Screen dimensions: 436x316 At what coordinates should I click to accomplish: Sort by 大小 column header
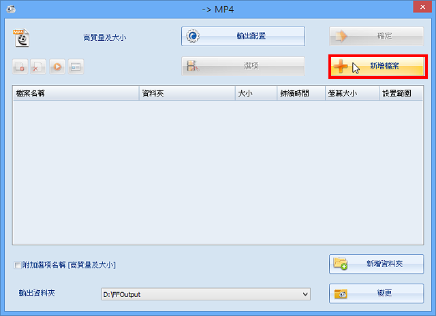tap(256, 93)
